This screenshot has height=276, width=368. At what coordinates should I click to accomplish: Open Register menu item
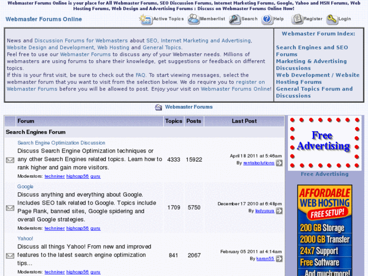[313, 19]
